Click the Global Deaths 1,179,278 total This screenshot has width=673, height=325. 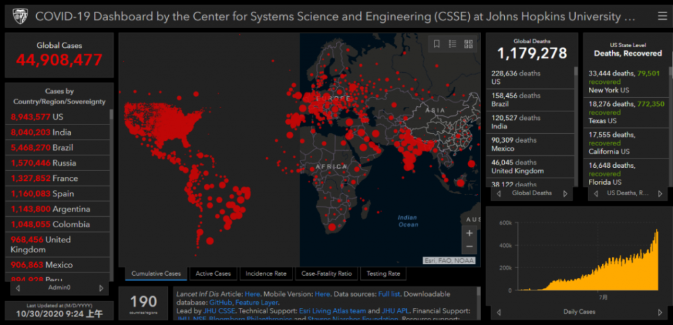click(x=532, y=53)
